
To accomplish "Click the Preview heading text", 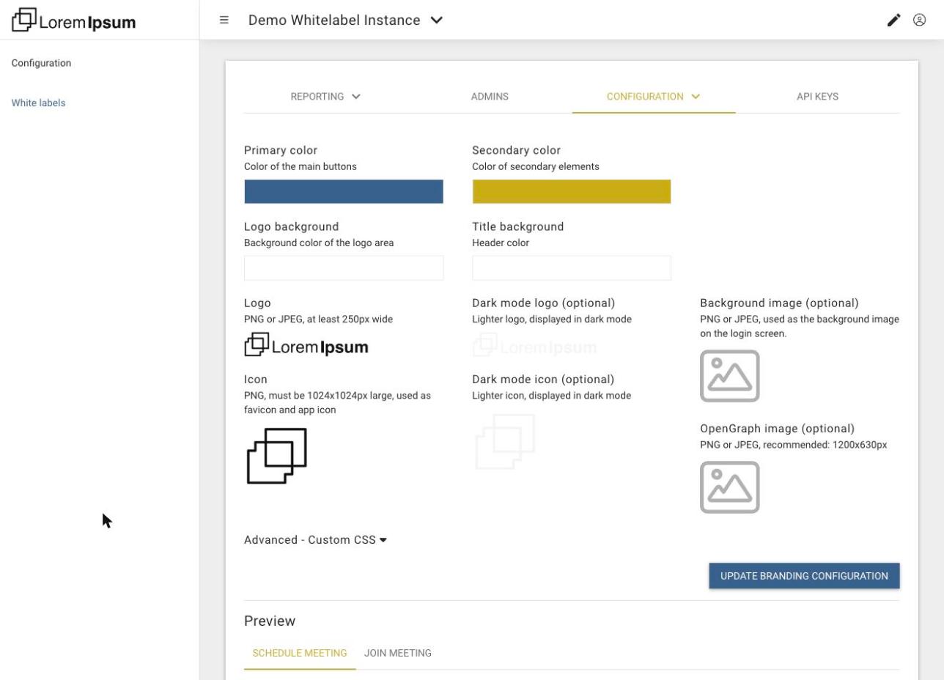I will coord(270,621).
